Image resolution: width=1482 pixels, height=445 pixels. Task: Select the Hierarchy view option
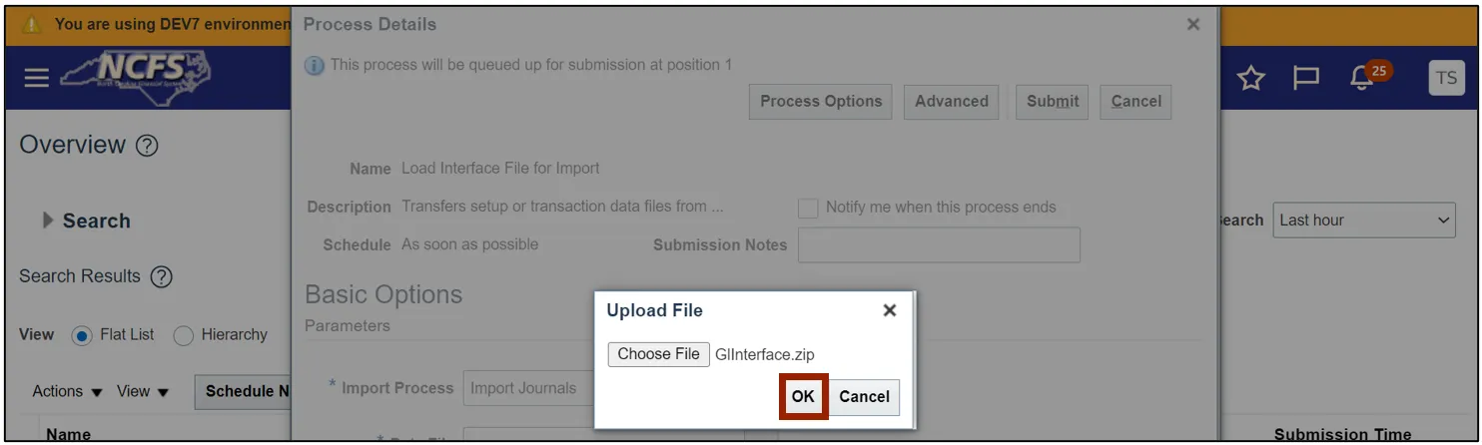[184, 335]
